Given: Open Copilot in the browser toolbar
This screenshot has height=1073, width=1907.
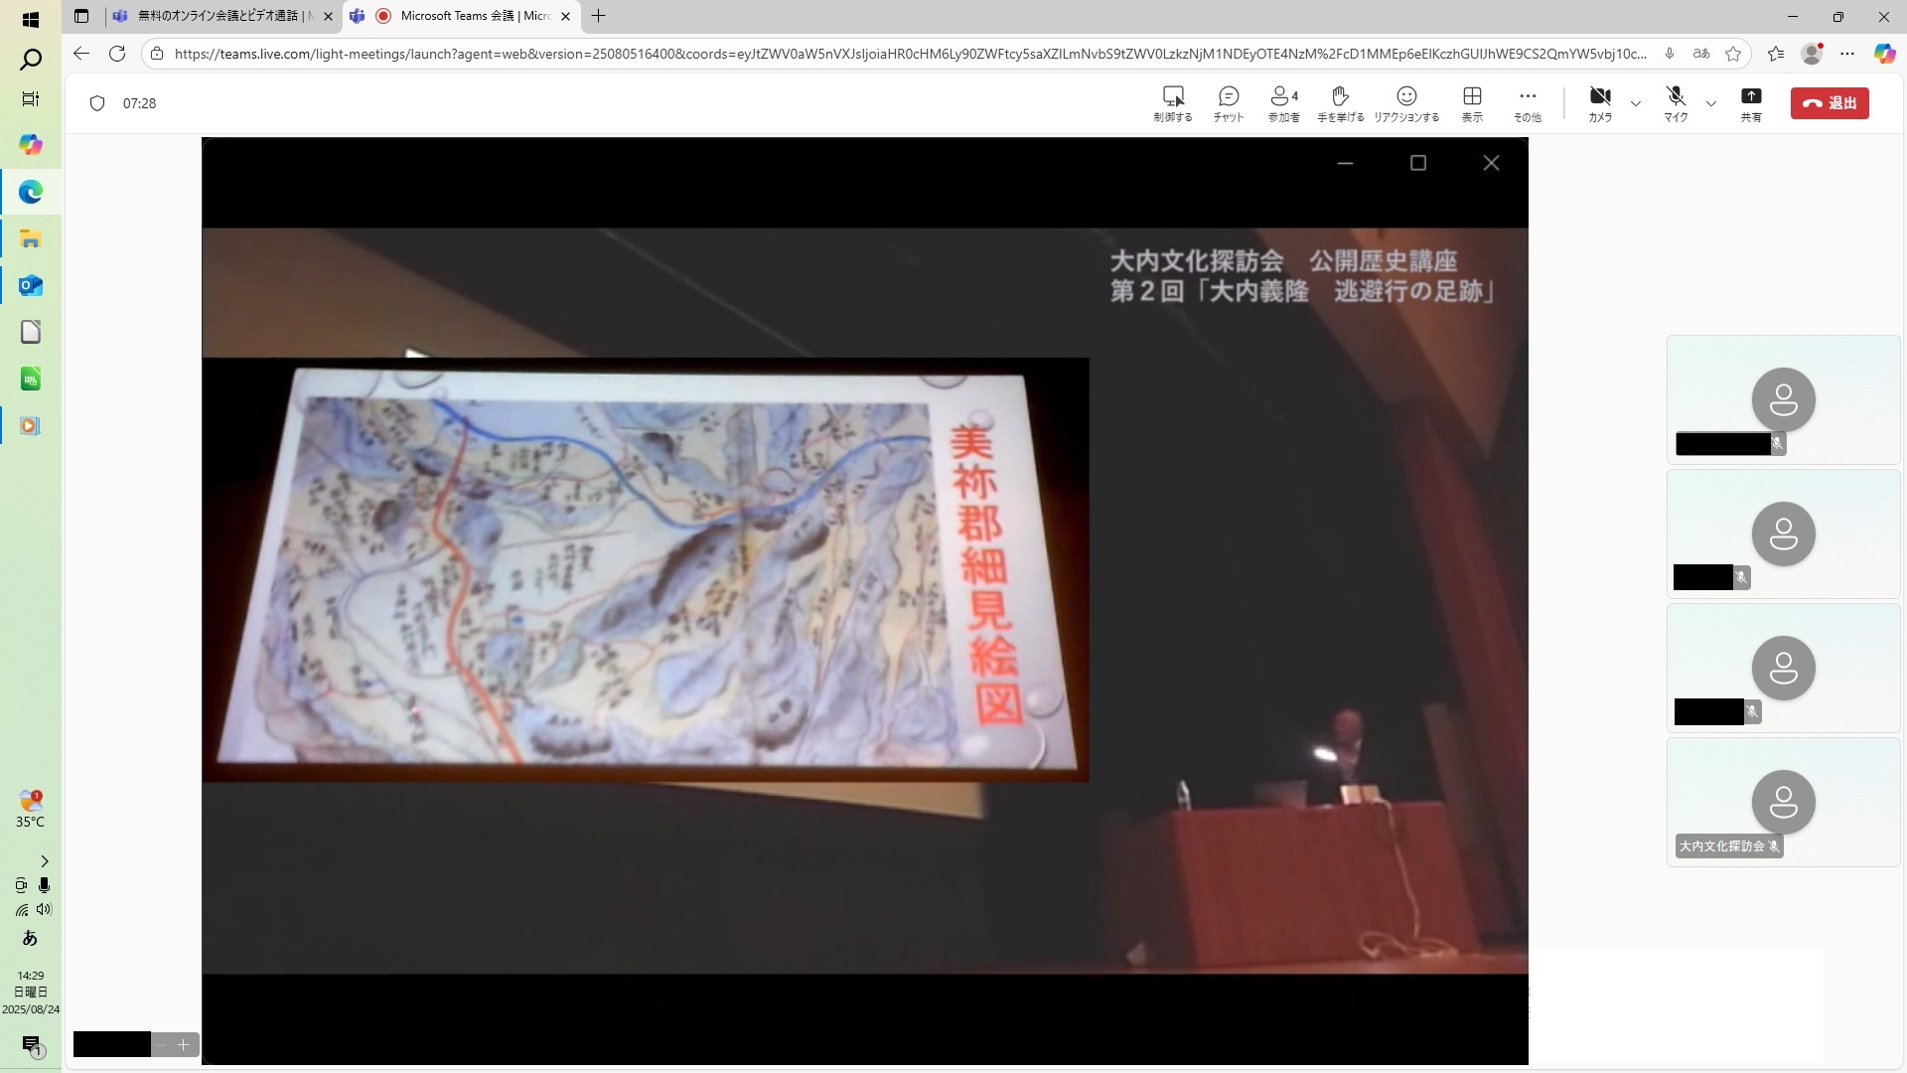Looking at the screenshot, I should coord(1884,54).
